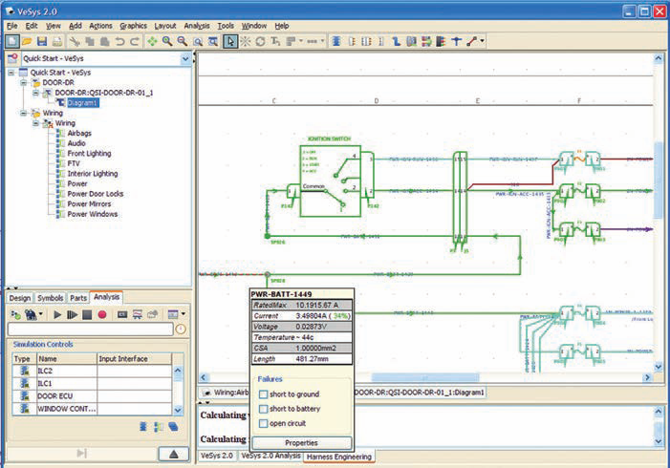This screenshot has width=670, height=468.
Task: Collapse the nested Wiring design node
Action: [x=36, y=123]
